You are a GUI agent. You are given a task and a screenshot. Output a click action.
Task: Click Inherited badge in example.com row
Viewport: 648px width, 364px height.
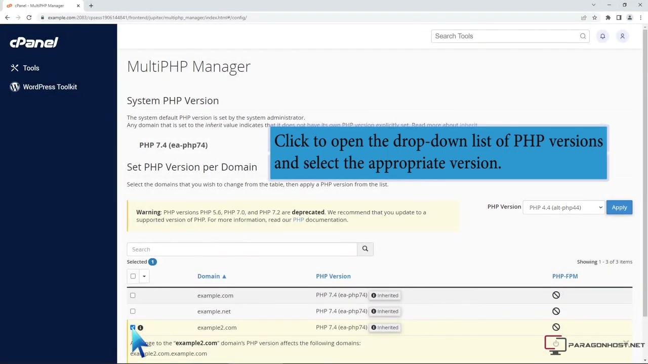[385, 295]
